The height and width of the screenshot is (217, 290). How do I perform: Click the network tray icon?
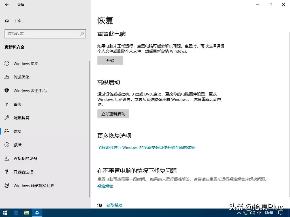246,213
